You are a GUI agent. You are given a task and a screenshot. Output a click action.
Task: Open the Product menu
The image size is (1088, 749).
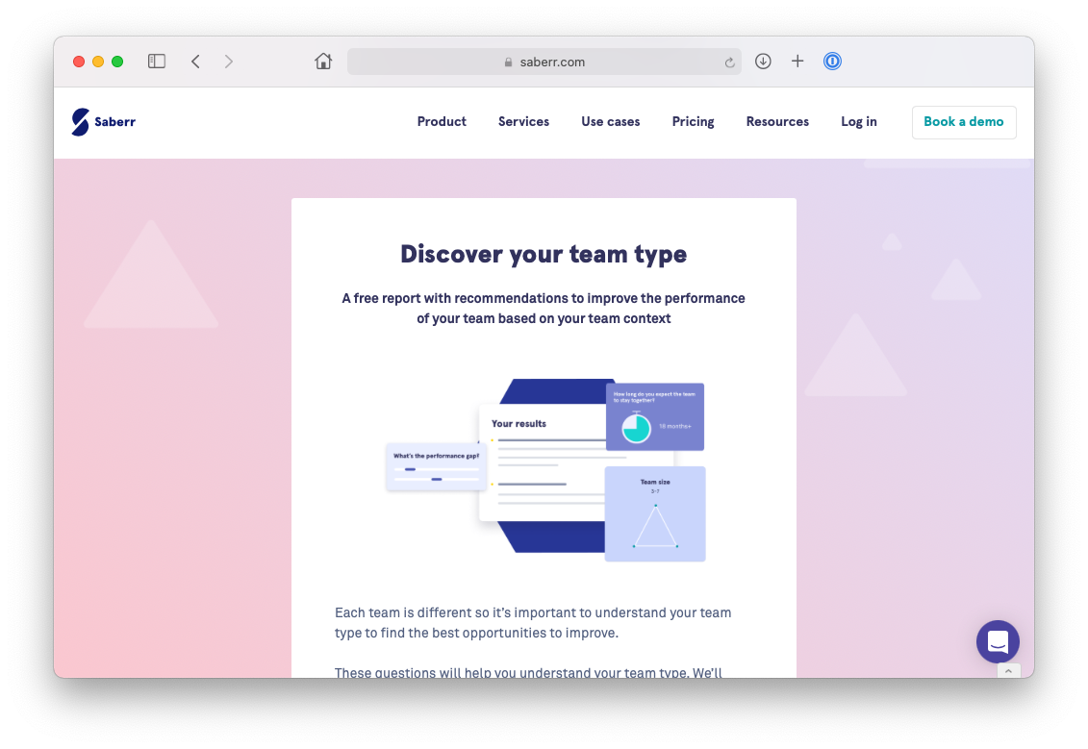pos(442,121)
